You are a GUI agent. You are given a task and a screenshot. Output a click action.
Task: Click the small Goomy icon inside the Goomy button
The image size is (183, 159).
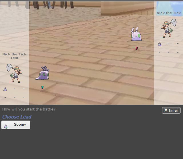6,127
